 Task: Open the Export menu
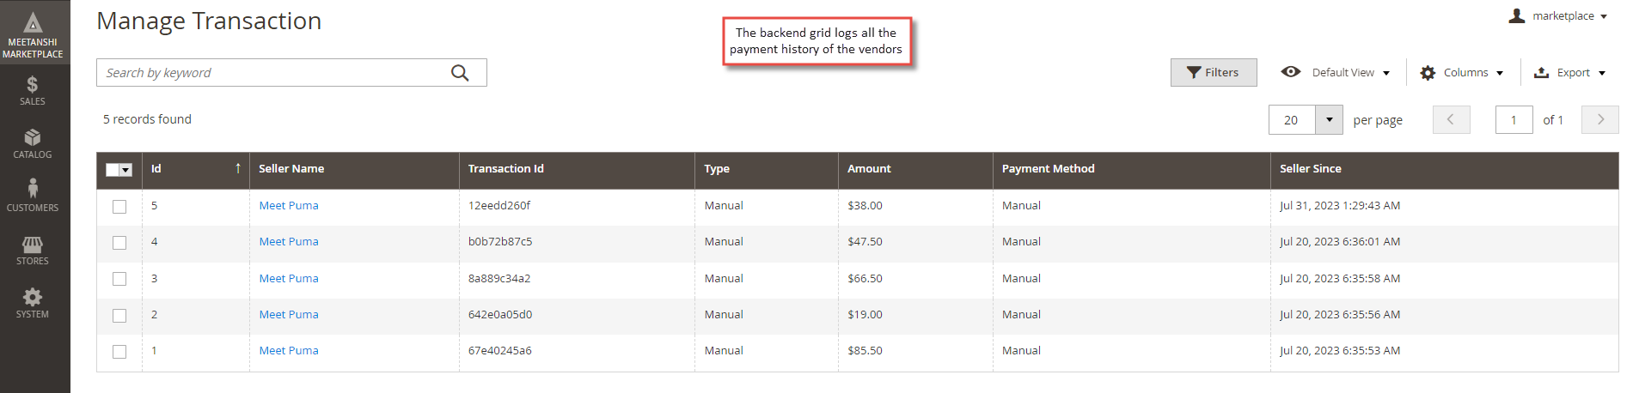(1570, 73)
